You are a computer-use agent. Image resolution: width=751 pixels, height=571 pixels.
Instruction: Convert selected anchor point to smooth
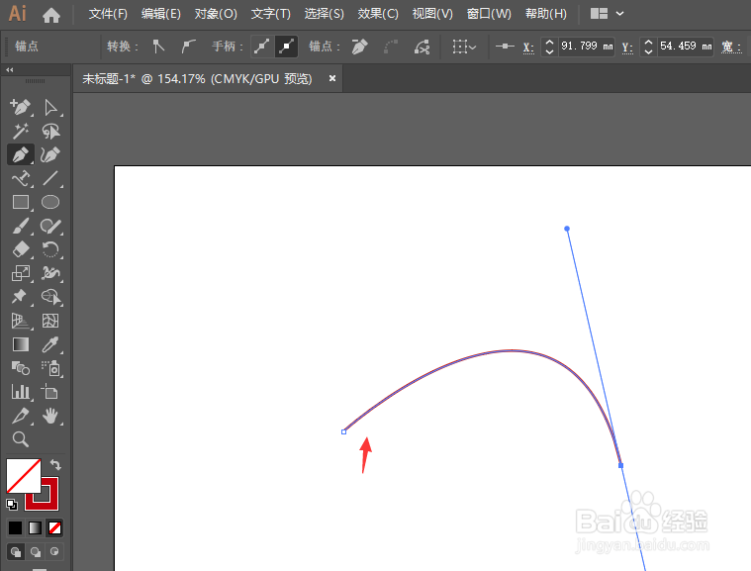pos(188,47)
